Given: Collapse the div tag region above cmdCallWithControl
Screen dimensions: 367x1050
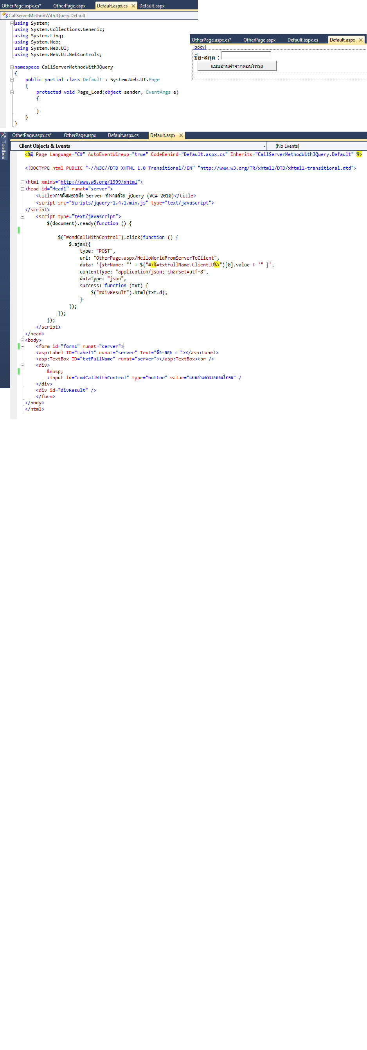Looking at the screenshot, I should click(x=22, y=365).
